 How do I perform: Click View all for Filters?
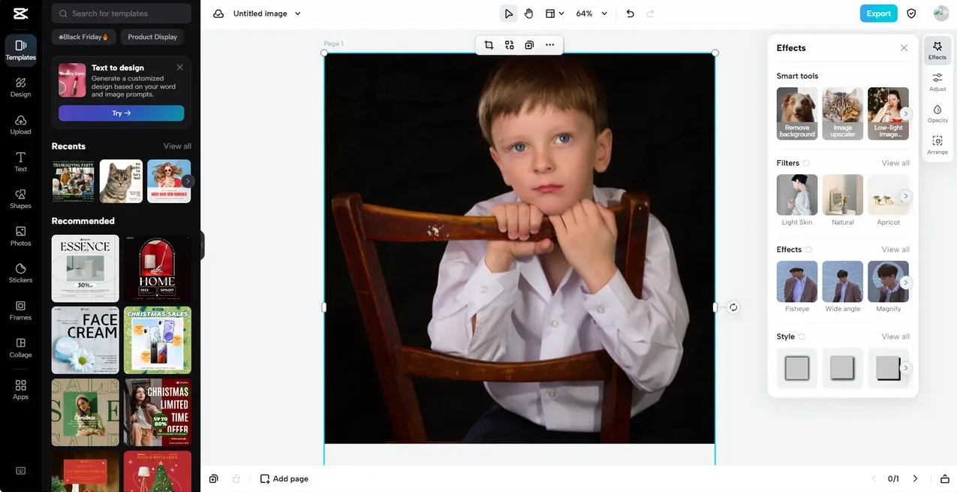[895, 163]
